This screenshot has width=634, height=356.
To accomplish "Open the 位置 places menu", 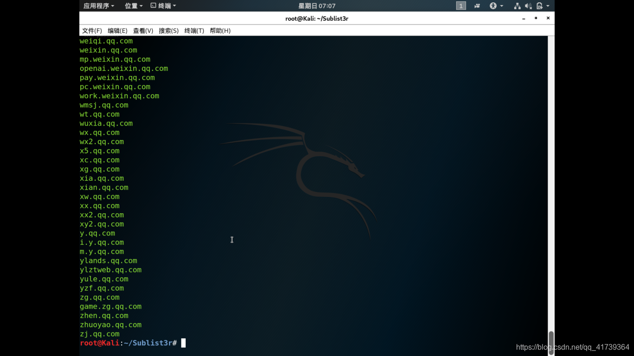I will pos(134,6).
